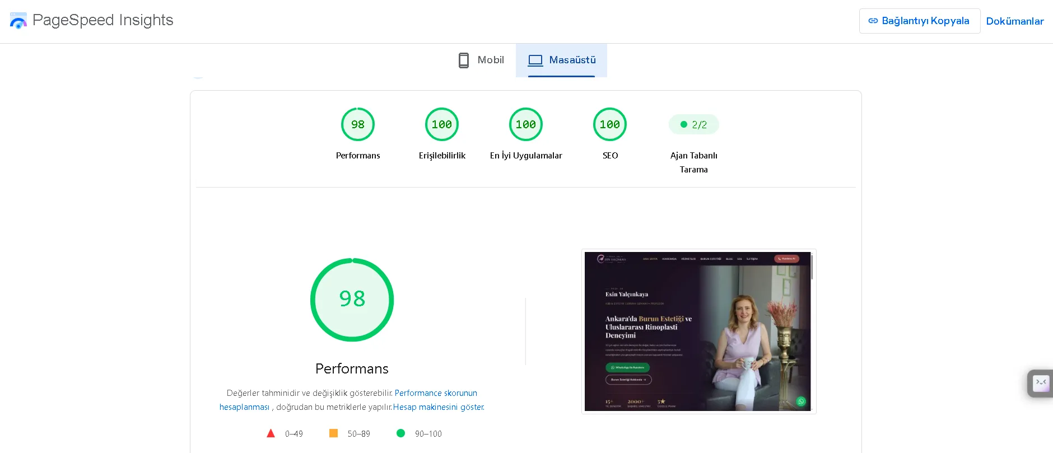Open the PageSpeed Insights title link

pyautogui.click(x=102, y=20)
